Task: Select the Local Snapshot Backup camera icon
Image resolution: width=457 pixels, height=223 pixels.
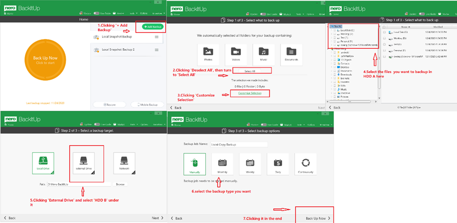Action: (96, 37)
